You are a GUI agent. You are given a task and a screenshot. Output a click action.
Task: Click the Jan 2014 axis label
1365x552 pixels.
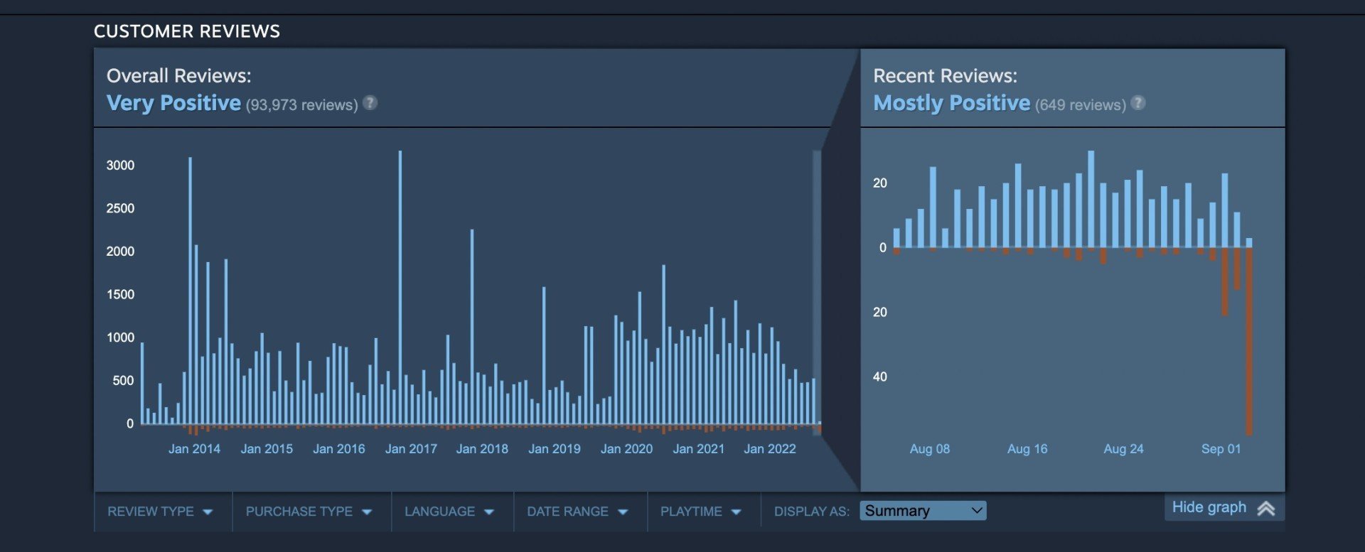click(194, 449)
